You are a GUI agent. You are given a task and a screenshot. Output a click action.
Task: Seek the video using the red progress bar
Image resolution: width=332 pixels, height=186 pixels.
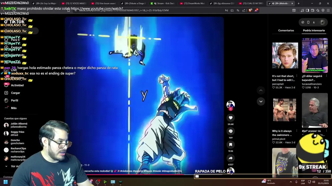144,175
